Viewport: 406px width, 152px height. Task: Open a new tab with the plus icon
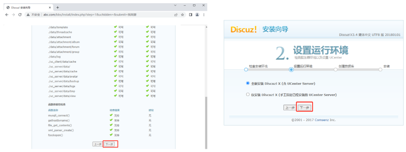pyautogui.click(x=58, y=7)
